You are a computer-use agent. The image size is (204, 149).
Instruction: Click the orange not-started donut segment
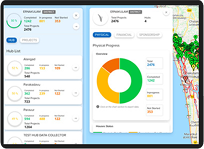coord(110,64)
